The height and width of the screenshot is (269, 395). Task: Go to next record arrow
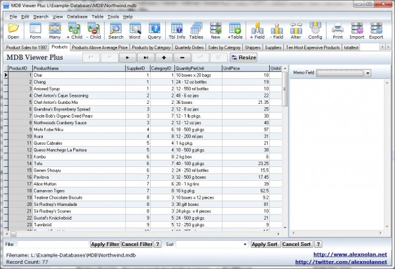tap(128, 58)
